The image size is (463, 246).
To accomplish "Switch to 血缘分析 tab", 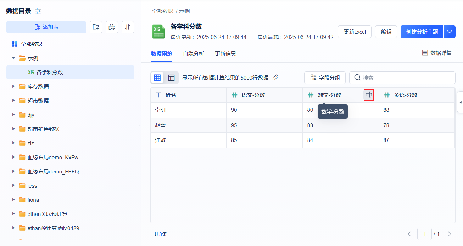I will pos(193,54).
